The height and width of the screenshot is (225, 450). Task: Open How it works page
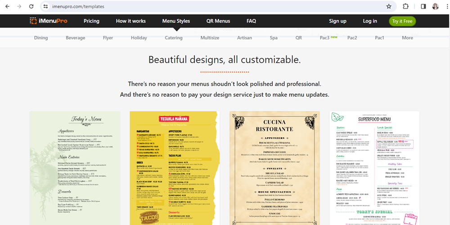point(131,21)
